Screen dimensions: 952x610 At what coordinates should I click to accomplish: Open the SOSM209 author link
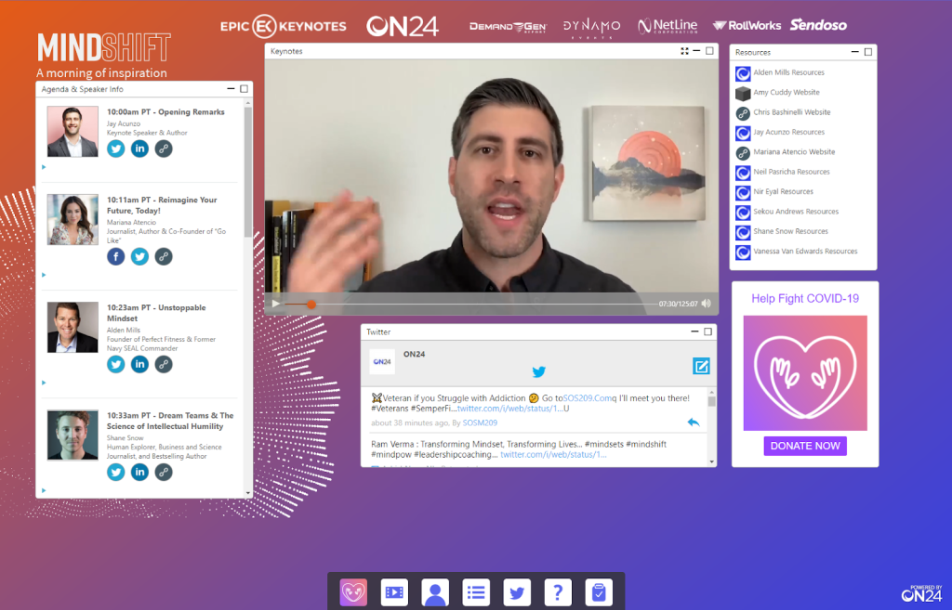(x=480, y=423)
